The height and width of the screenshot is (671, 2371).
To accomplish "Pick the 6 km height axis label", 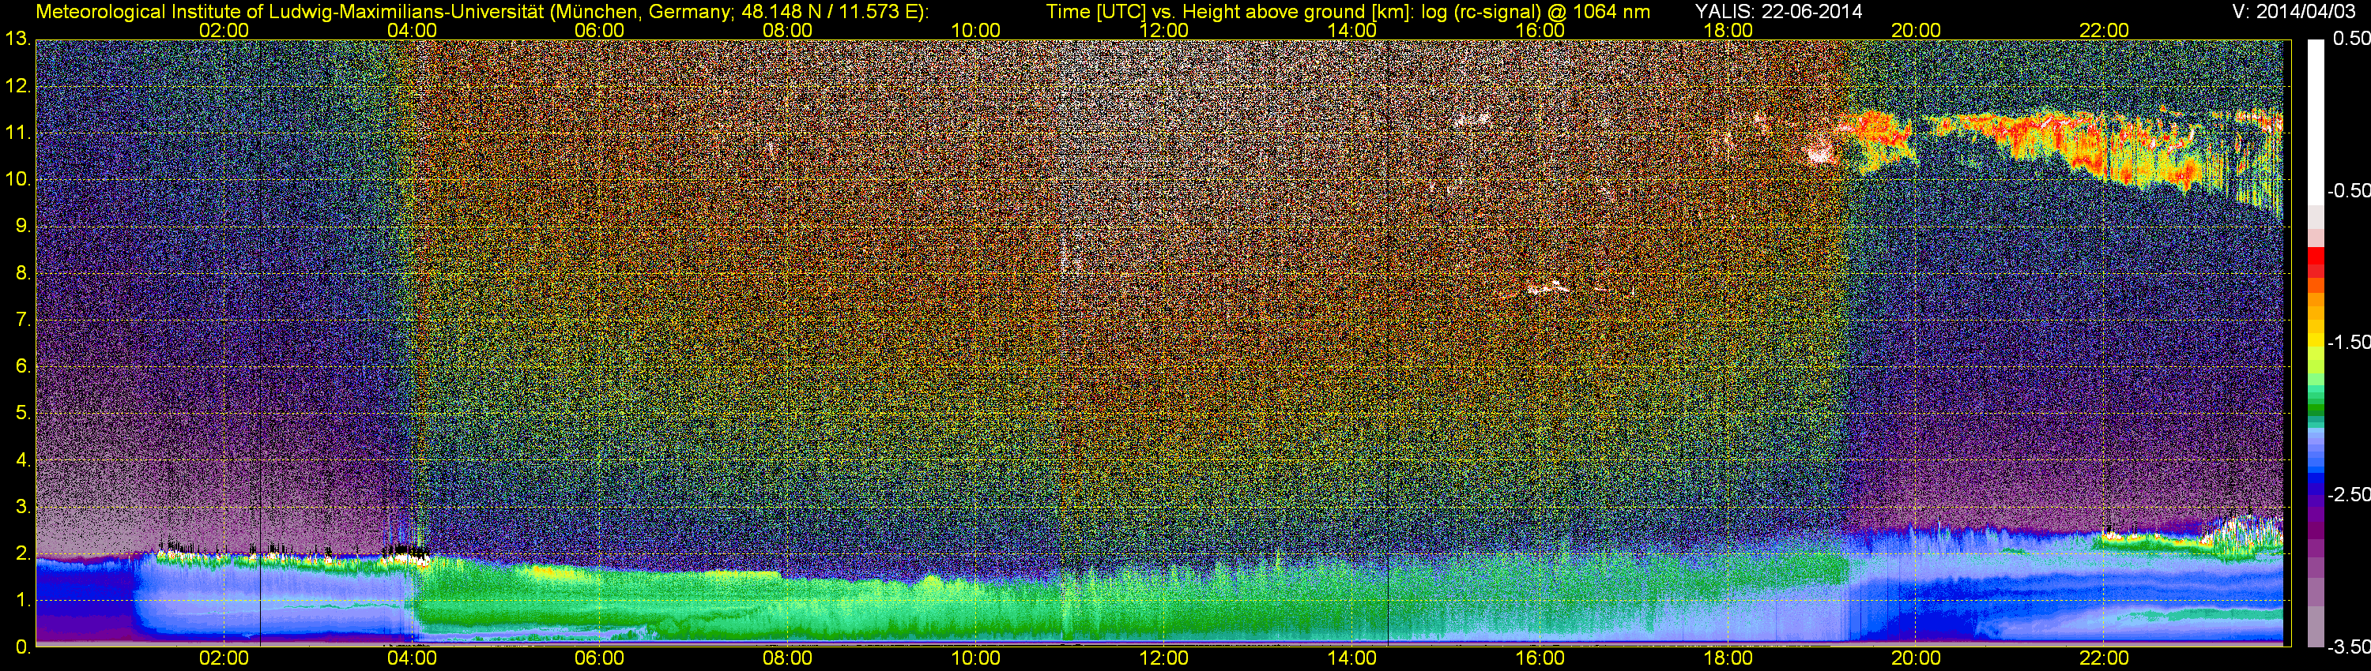I will point(22,367).
